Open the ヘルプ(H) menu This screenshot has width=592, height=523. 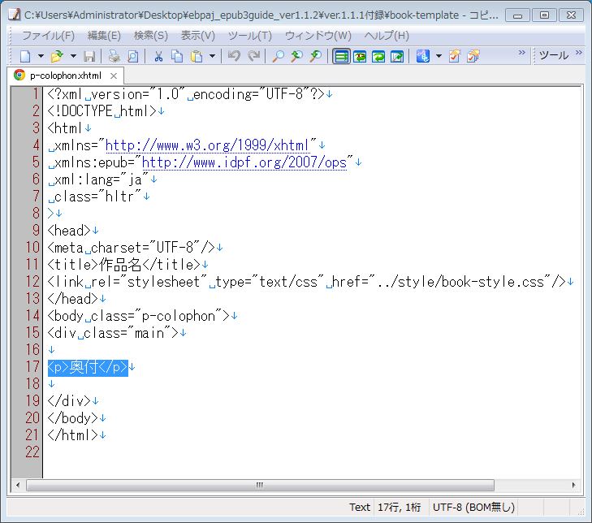coord(387,36)
